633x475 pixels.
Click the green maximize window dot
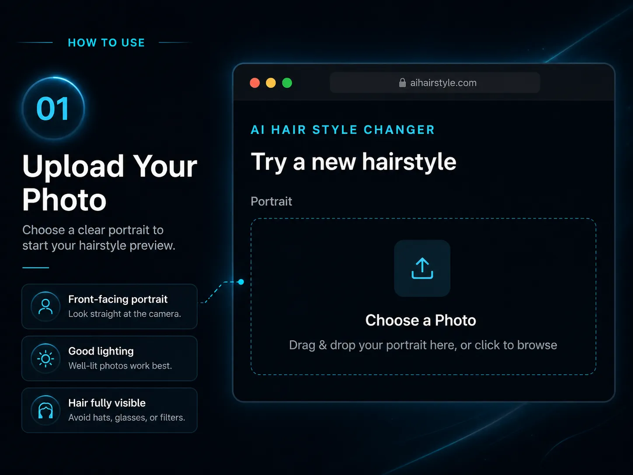tap(287, 83)
